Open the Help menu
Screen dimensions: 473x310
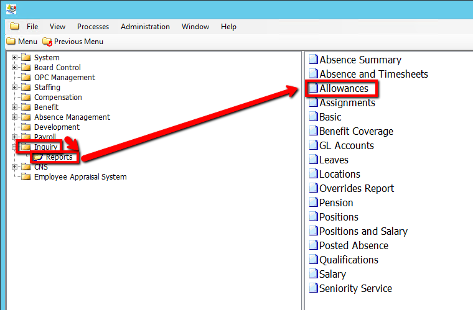pos(228,27)
